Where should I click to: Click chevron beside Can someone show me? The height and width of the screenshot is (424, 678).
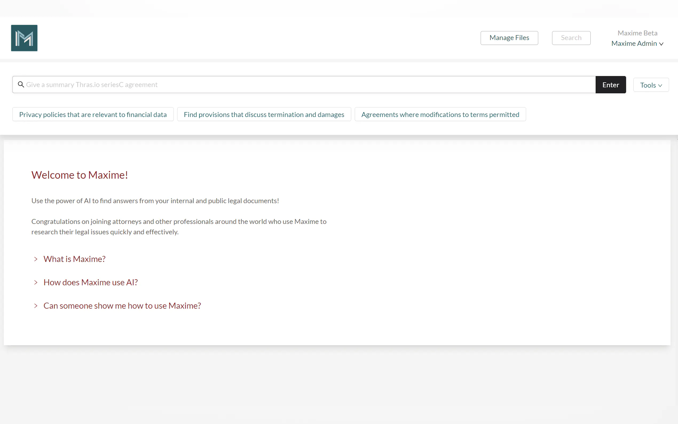36,306
